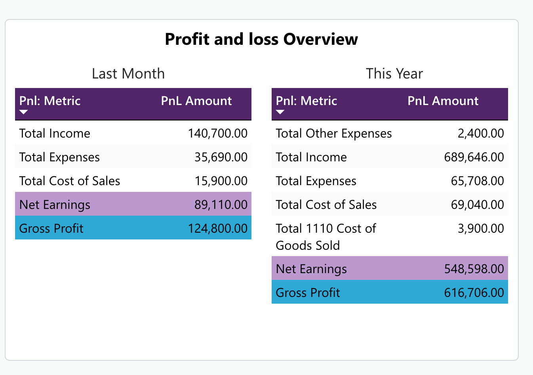
Task: Click sort arrow under Last Month Pnl: Metric
Action: click(x=23, y=112)
